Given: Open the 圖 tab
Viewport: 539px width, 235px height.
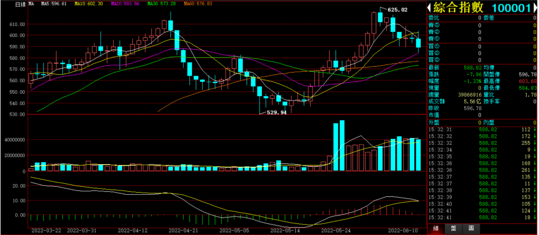Looking at the screenshot, I should tap(471, 229).
